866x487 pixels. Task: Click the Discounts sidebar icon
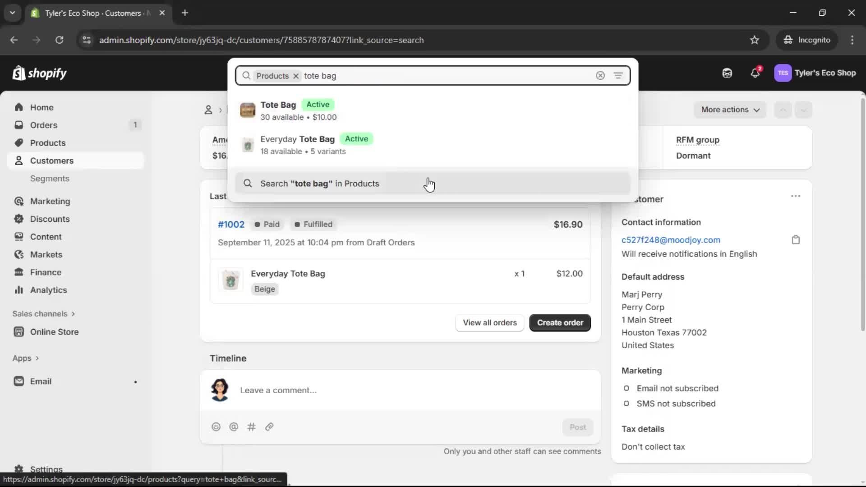[x=18, y=219]
